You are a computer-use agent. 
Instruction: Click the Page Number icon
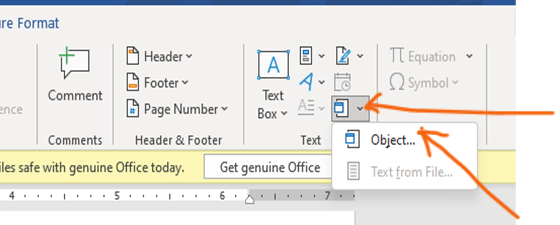[133, 109]
